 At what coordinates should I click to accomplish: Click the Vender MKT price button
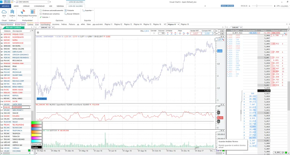pyautogui.click(x=195, y=33)
